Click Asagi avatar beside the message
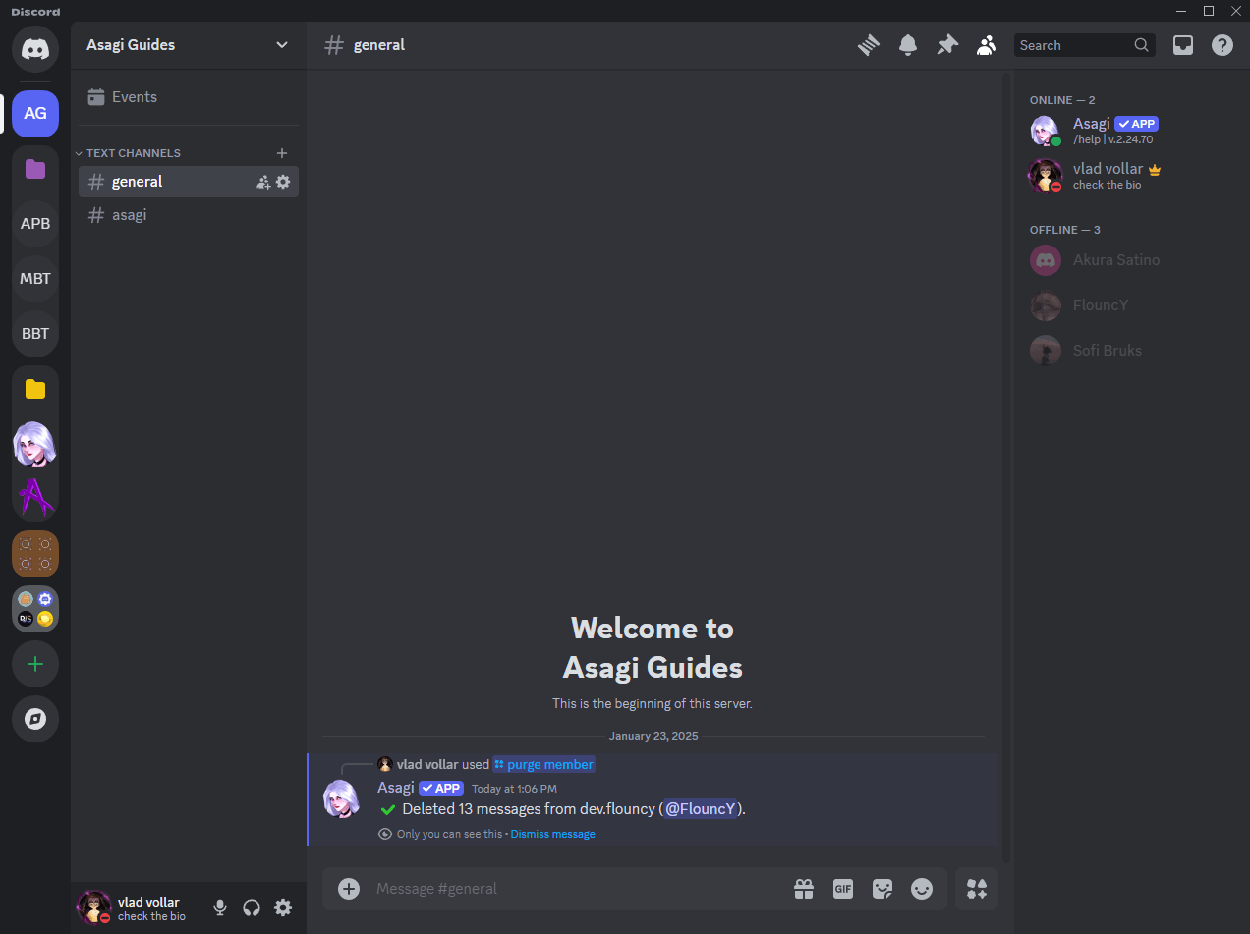The width and height of the screenshot is (1250, 934). (342, 798)
